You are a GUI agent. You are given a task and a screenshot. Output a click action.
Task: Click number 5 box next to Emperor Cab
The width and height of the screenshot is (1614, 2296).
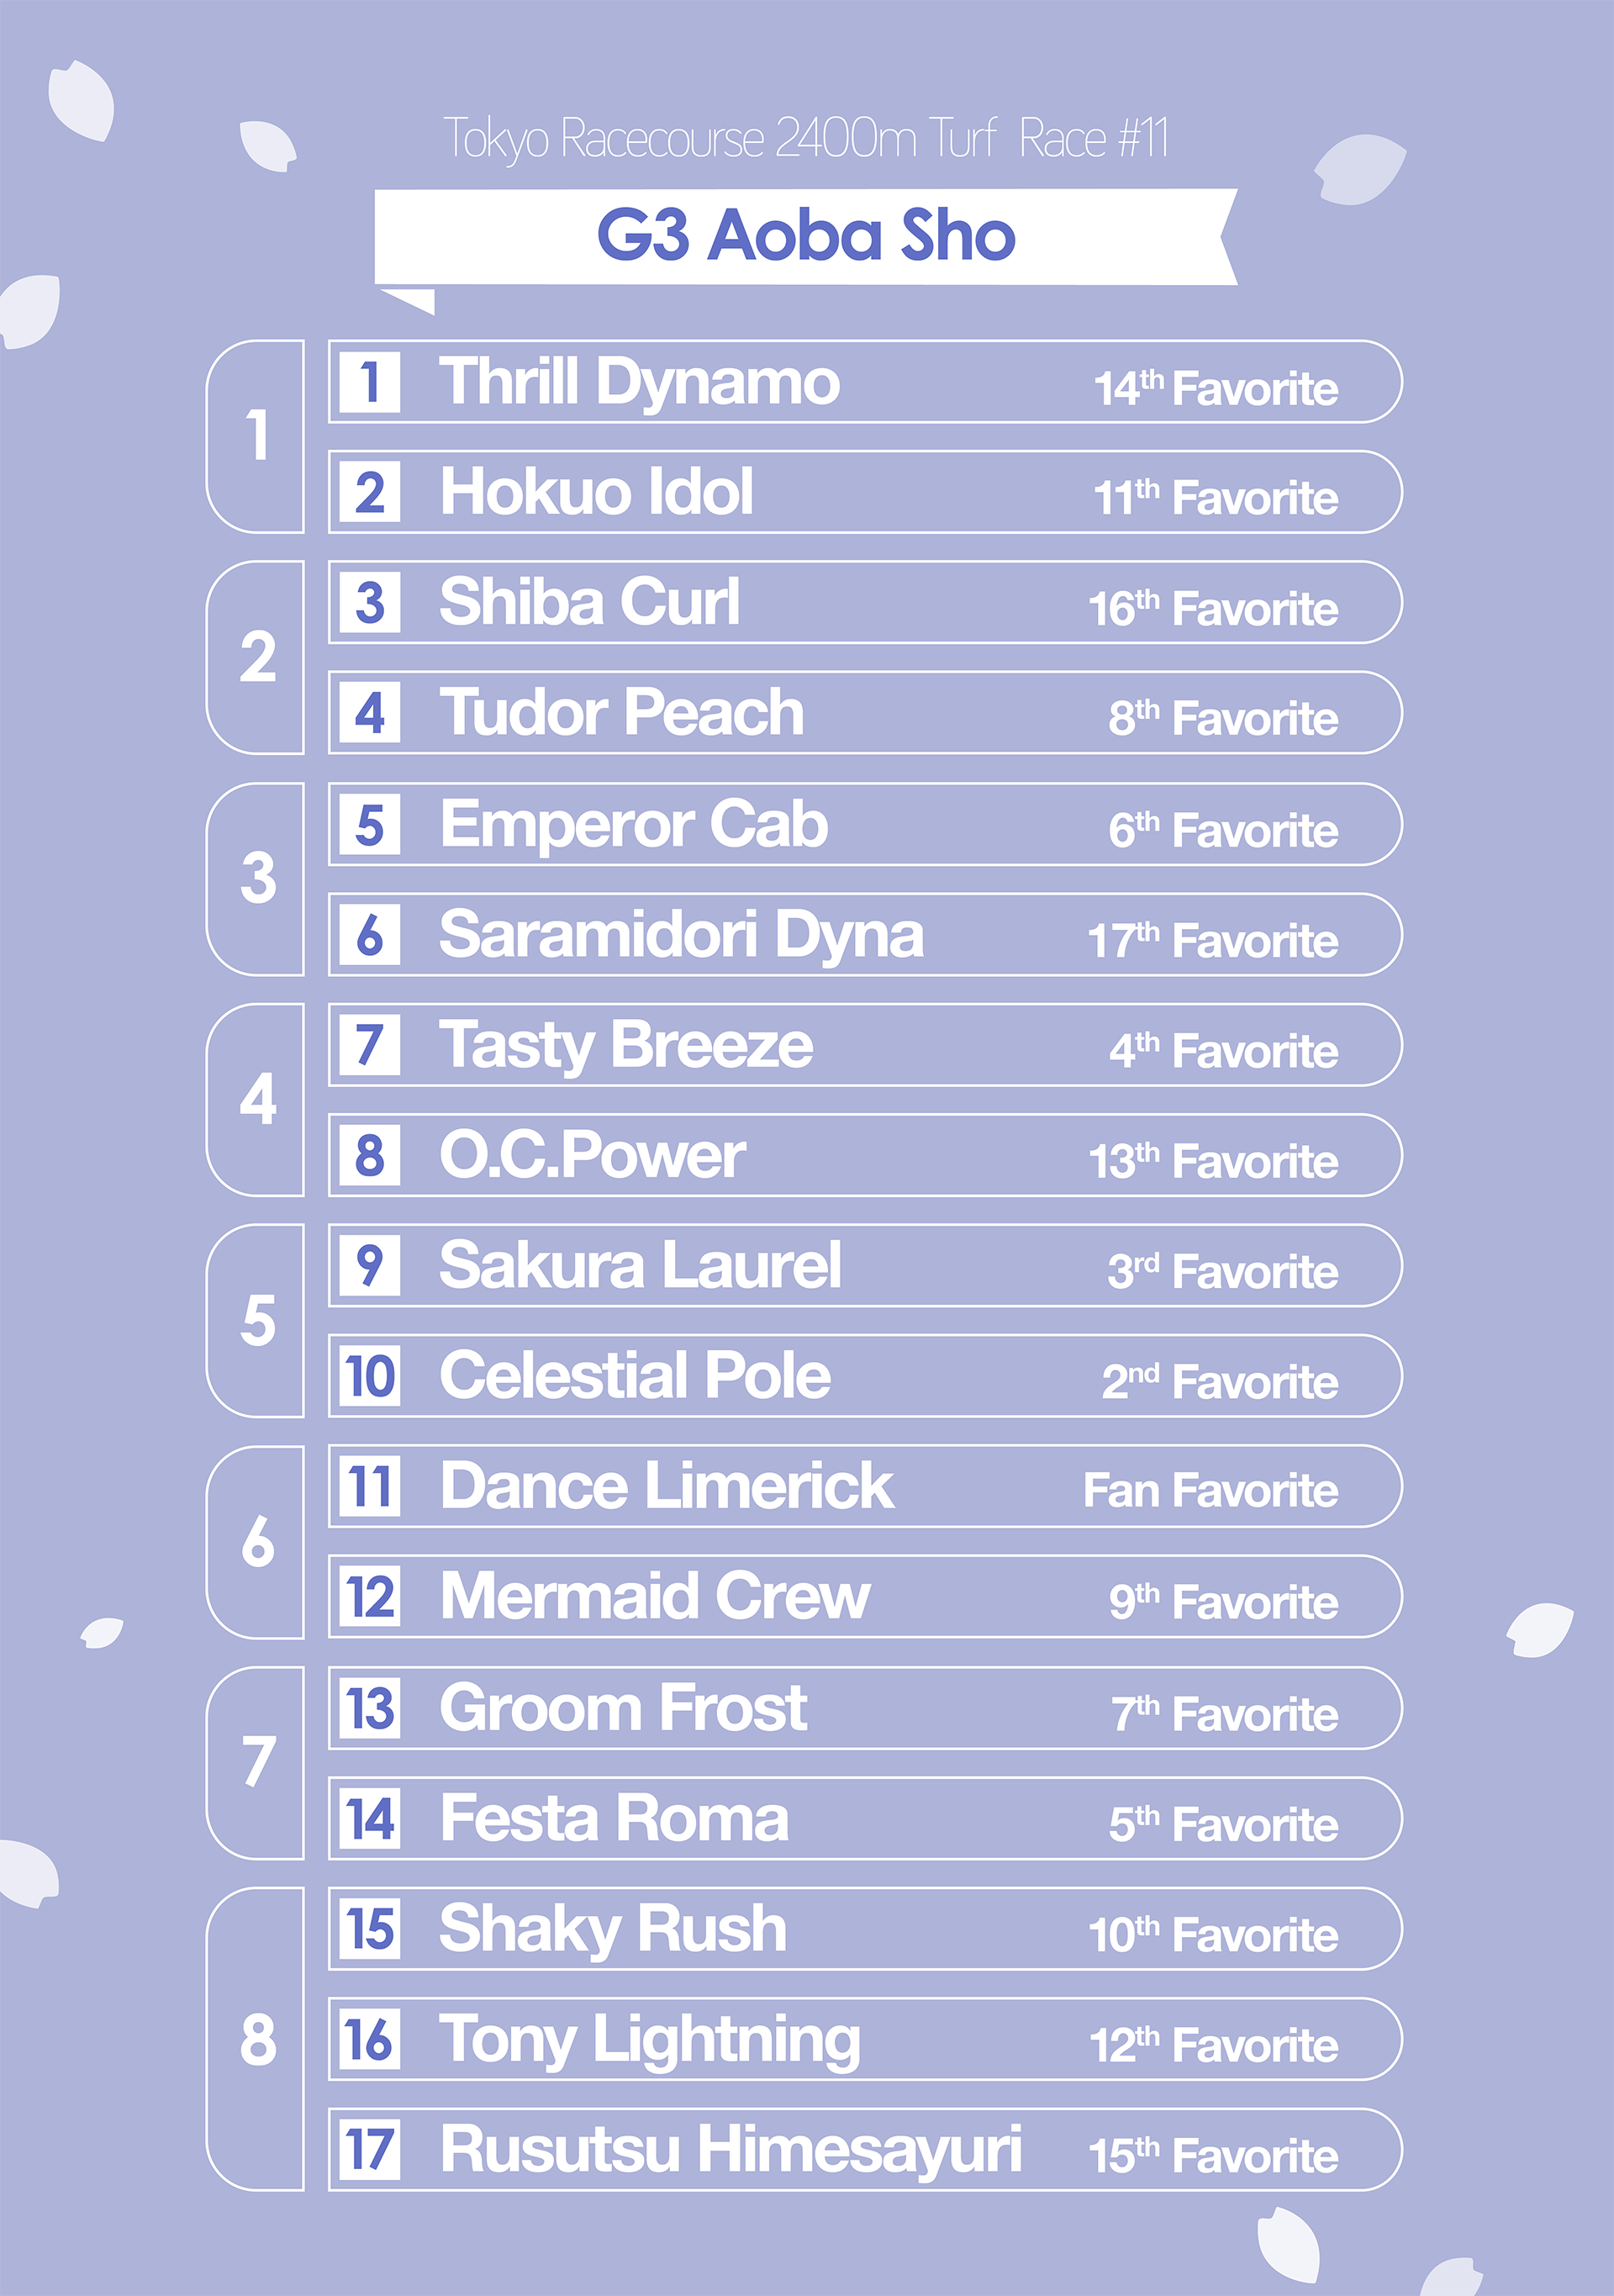[370, 825]
